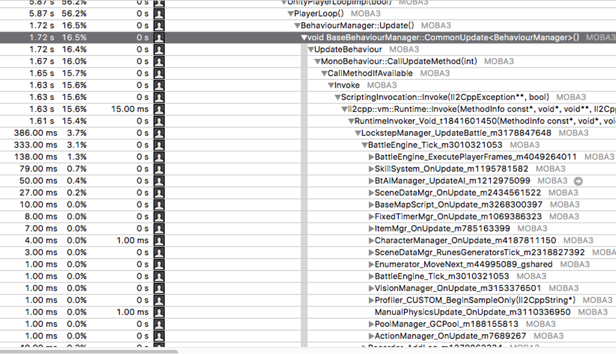Image resolution: width=616 pixels, height=354 pixels.
Task: Click user icon in SkillSystem_OnUpdate row
Action: coord(159,169)
